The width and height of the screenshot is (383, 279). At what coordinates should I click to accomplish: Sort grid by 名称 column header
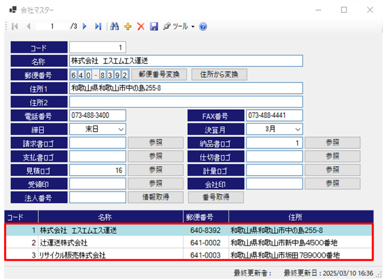[x=111, y=217]
